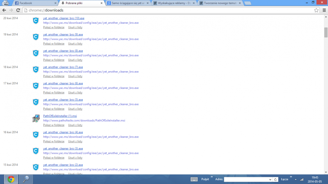The width and height of the screenshot is (328, 184).
Task: Show yet_another_cleaner_bro (4).exe in folder
Action: pyautogui.click(x=54, y=141)
